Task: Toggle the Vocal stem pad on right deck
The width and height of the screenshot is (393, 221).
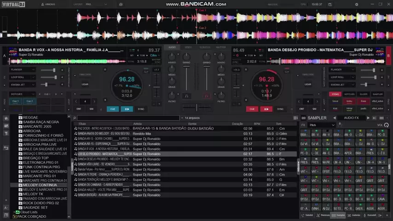Action: (x=335, y=101)
